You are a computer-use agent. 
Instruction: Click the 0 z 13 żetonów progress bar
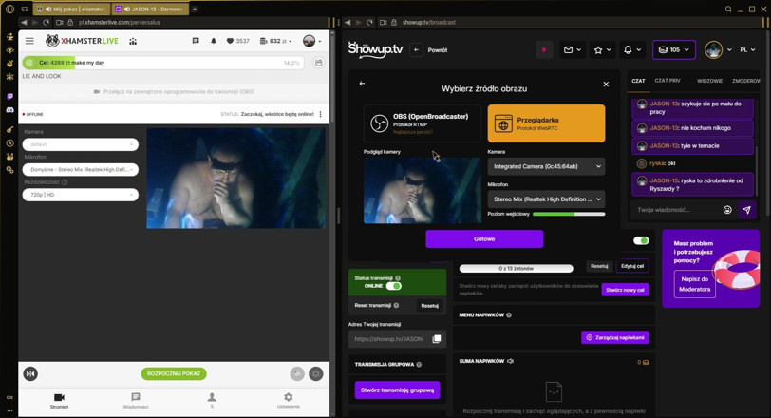516,269
